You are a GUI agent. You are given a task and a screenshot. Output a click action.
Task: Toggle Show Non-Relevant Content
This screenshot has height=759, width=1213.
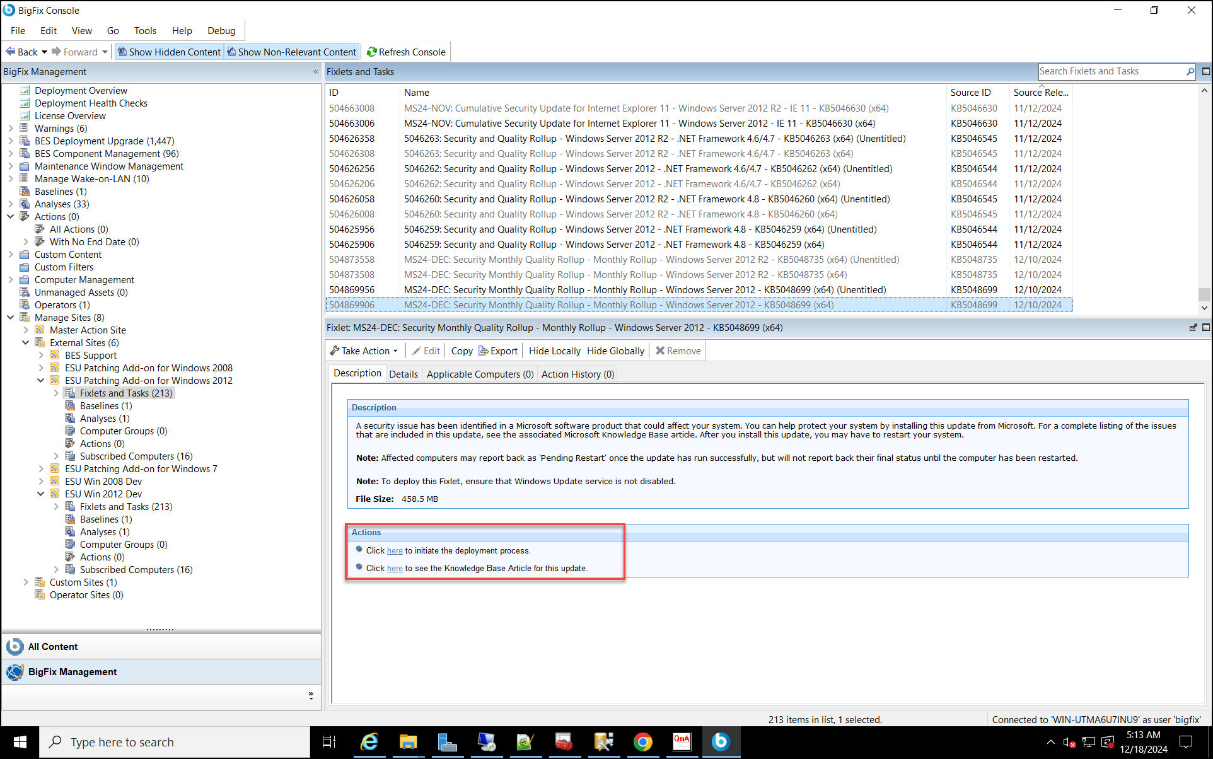(x=291, y=52)
